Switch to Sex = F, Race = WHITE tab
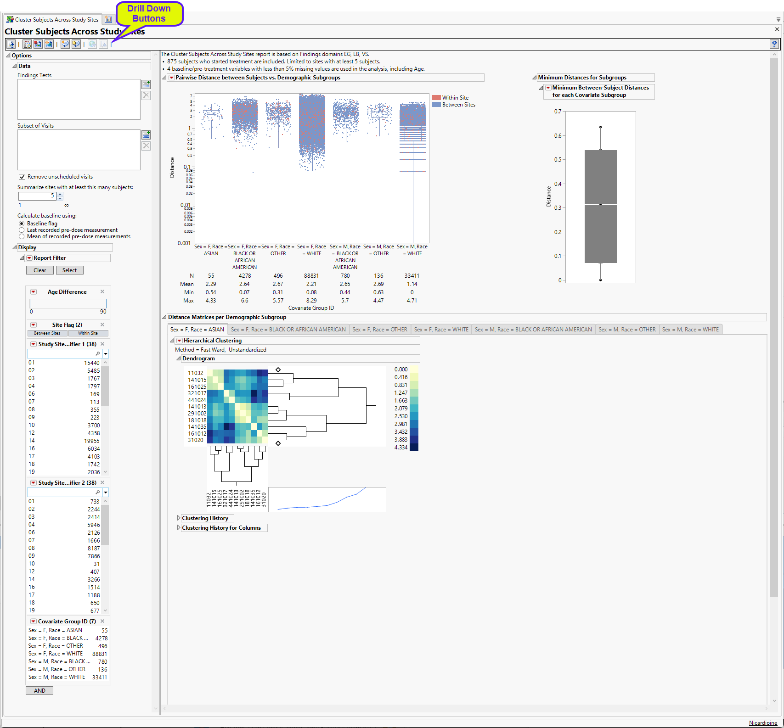Viewport: 784px width, 728px height. click(441, 330)
